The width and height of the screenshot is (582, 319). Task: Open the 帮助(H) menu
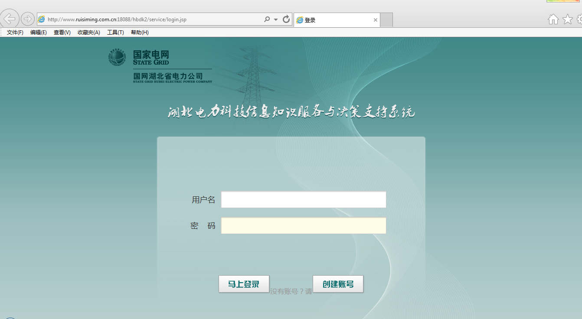point(140,33)
